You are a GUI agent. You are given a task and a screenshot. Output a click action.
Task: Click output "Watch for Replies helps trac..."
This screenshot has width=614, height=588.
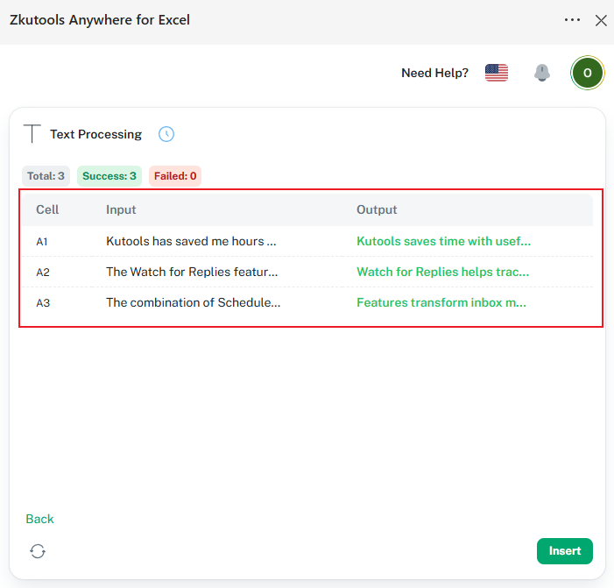pos(442,272)
